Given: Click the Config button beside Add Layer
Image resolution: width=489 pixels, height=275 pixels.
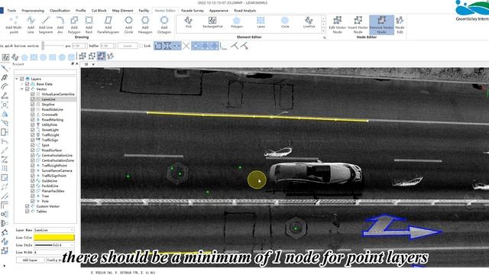Looking at the screenshot, I should (x=53, y=260).
